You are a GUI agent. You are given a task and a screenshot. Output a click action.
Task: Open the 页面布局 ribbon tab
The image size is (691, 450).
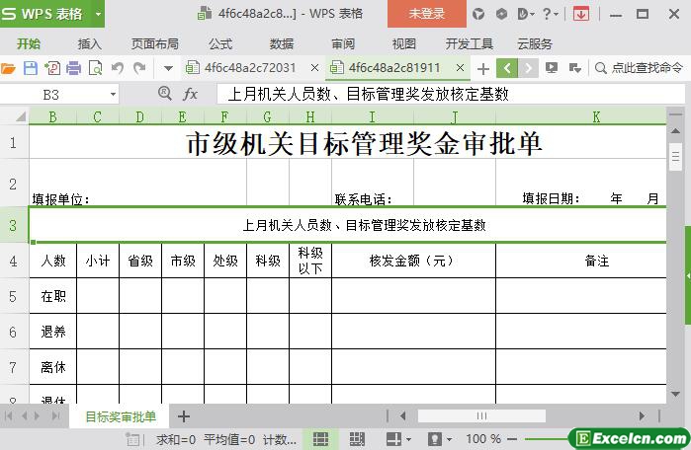[155, 44]
